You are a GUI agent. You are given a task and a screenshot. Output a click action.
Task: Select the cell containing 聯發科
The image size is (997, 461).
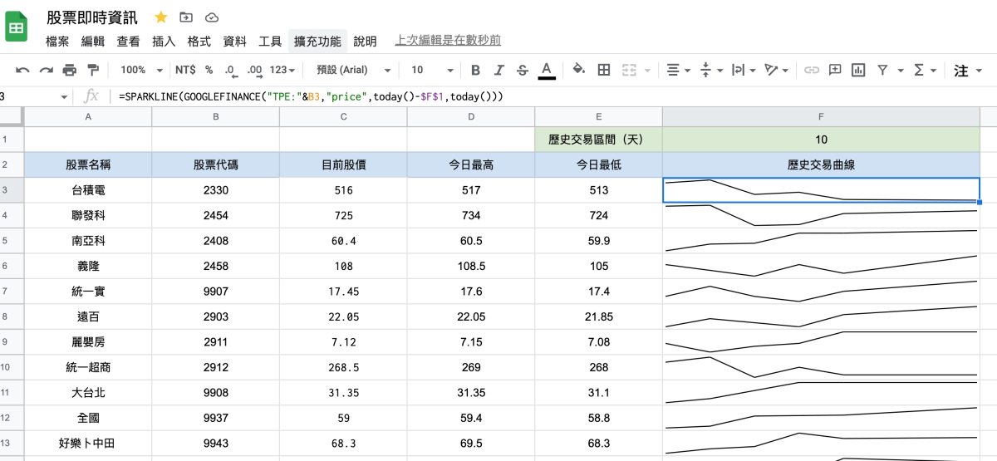tap(88, 215)
